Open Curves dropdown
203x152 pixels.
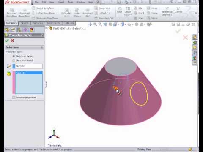pos(178,19)
